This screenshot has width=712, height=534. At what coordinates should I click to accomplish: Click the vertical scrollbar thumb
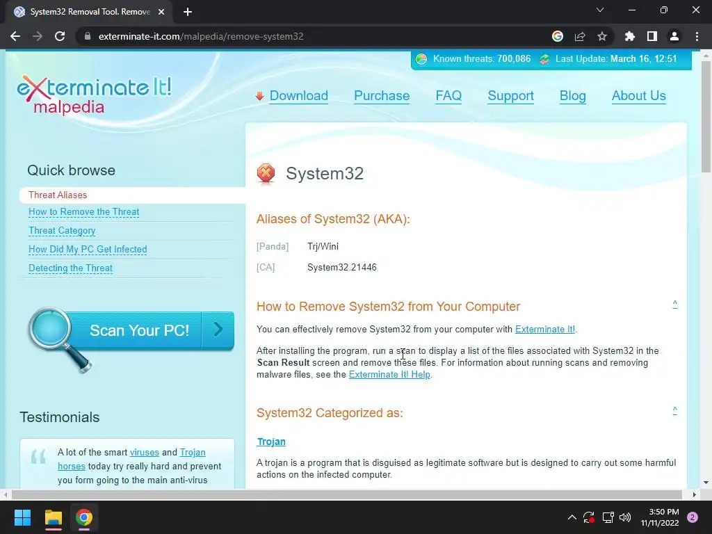pos(706,117)
